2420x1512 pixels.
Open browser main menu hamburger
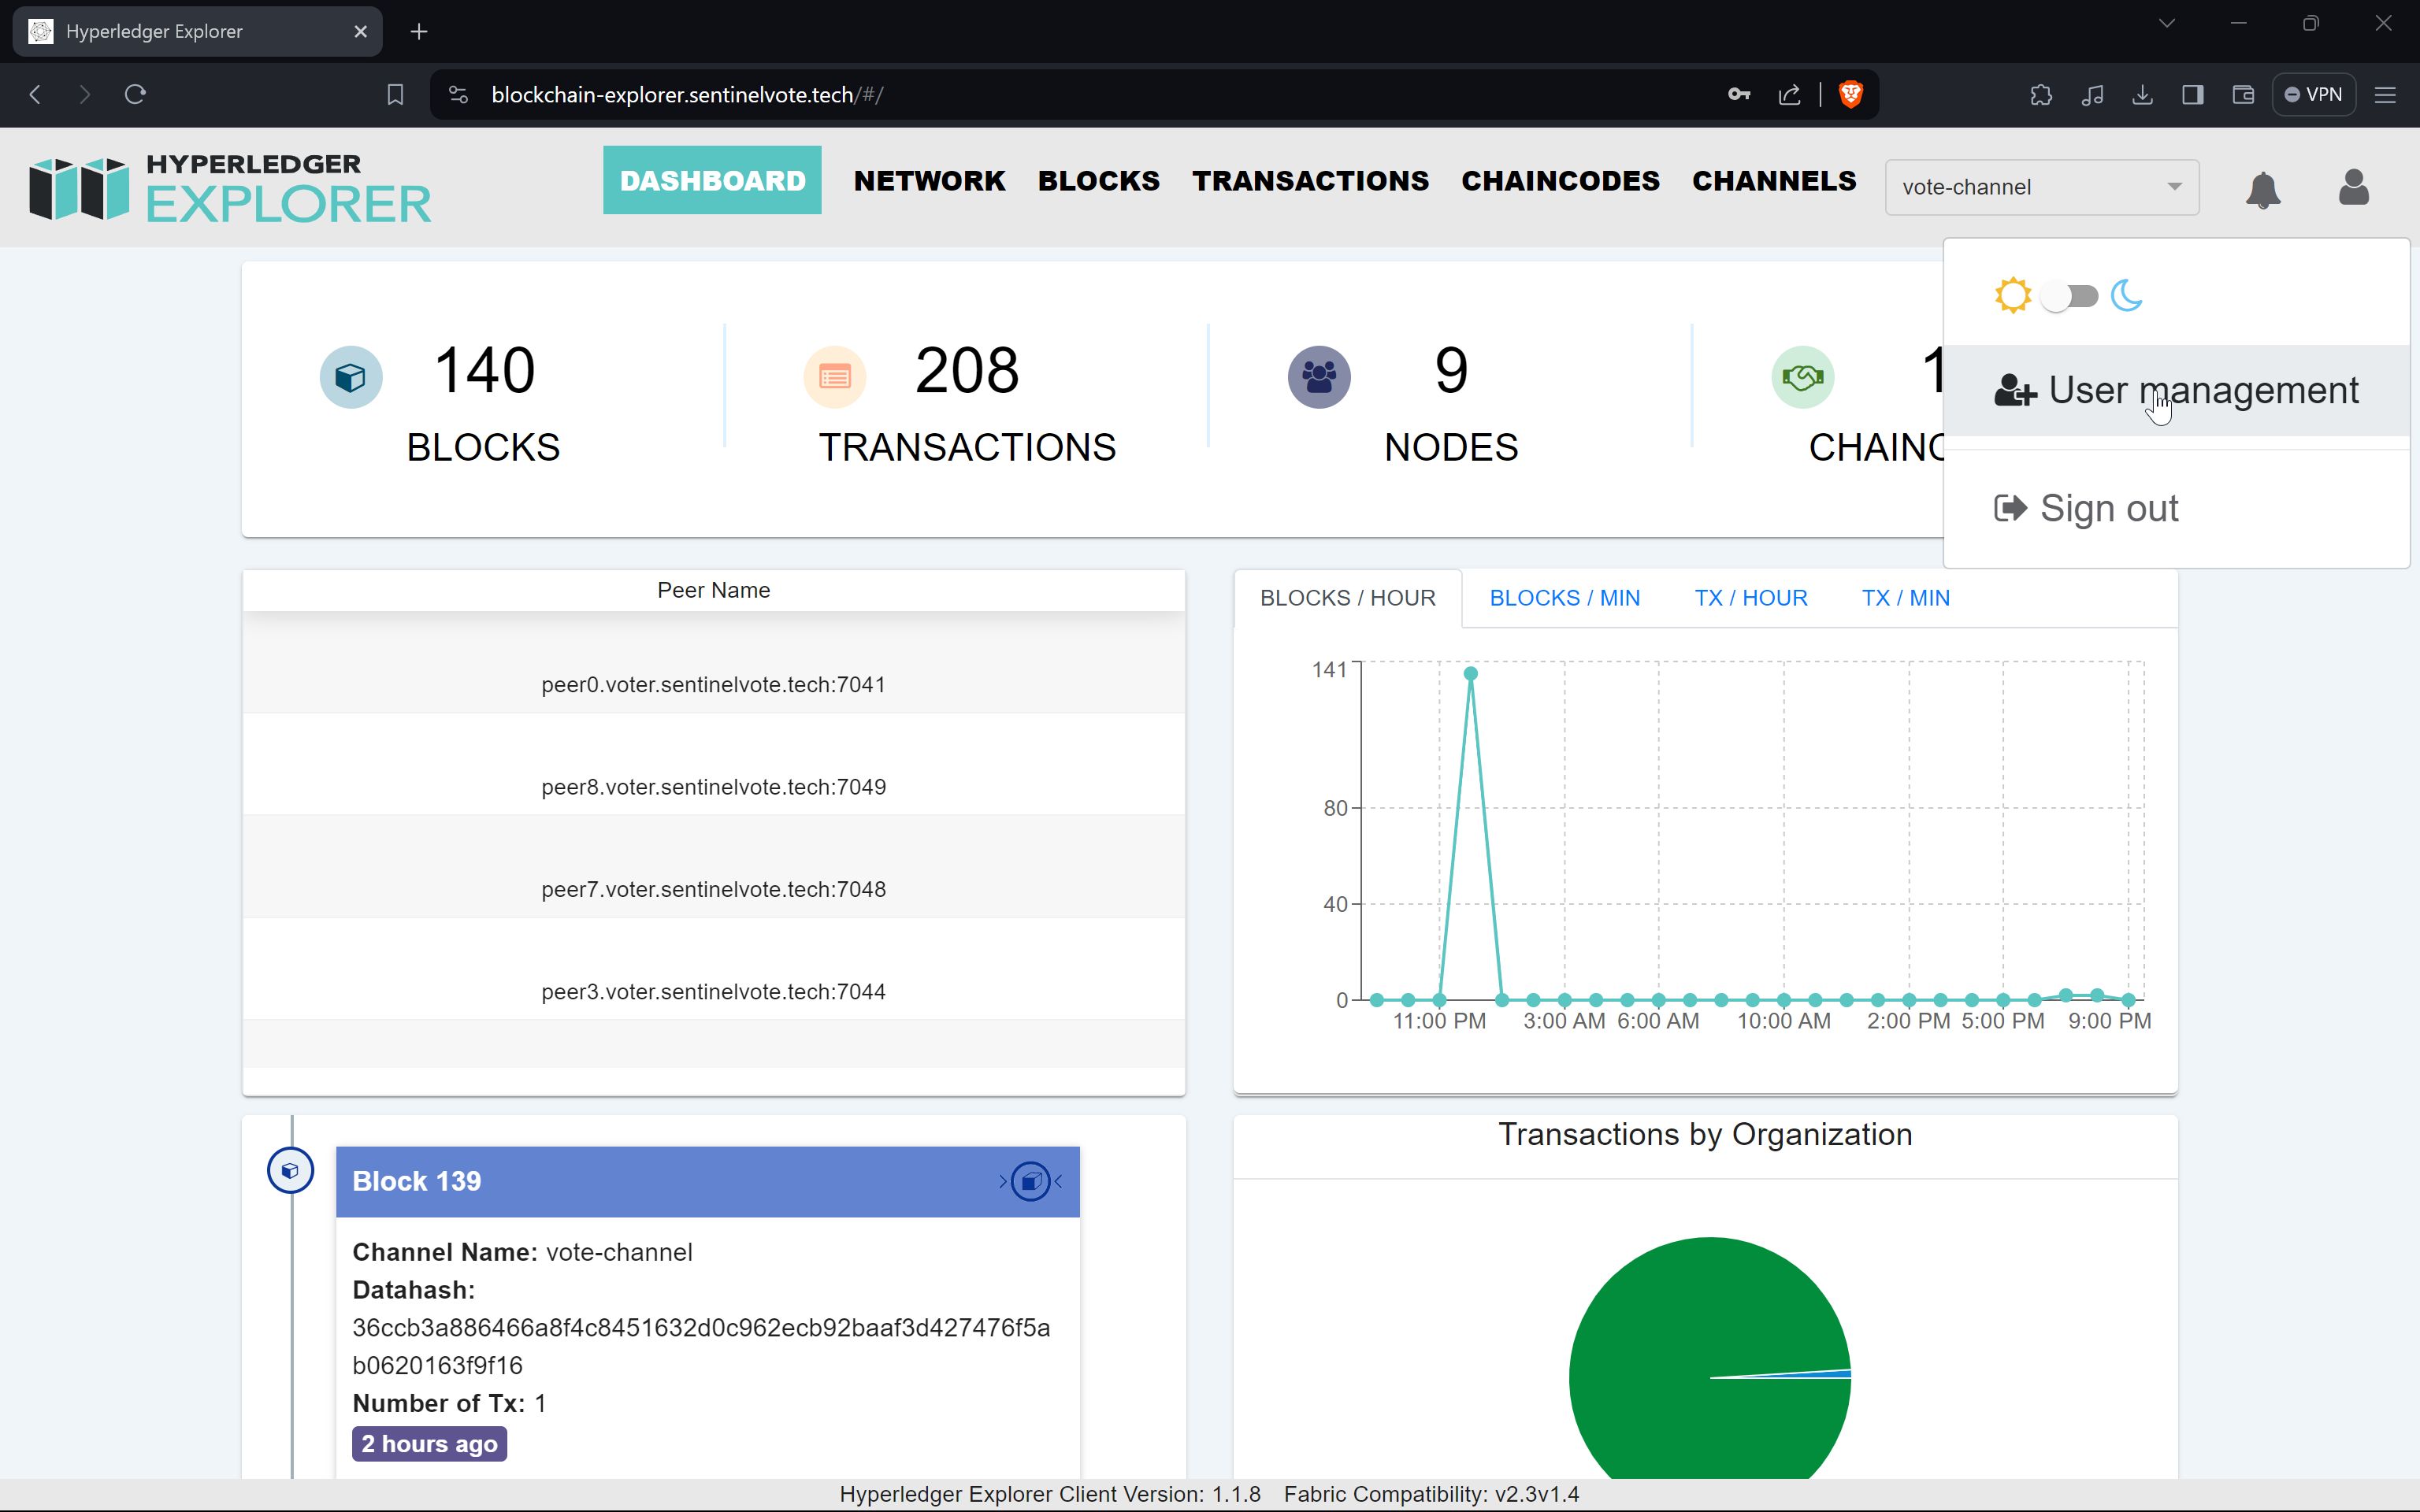click(x=2386, y=95)
